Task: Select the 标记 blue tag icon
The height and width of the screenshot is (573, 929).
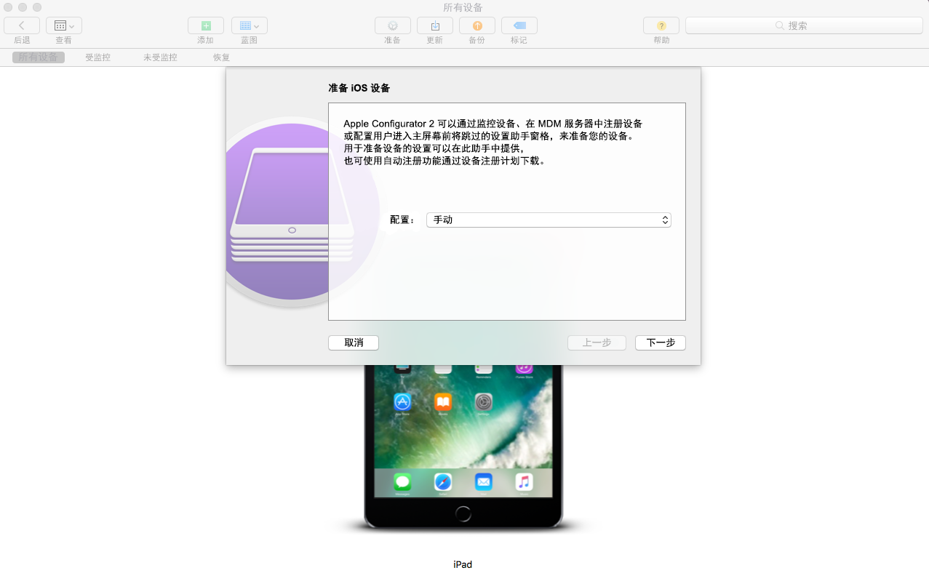Action: pyautogui.click(x=519, y=25)
